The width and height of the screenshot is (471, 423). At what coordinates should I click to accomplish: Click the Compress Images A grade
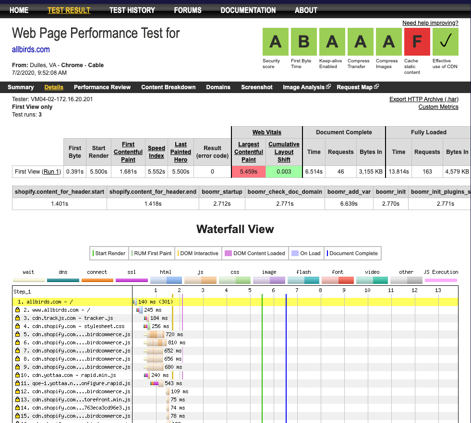(389, 42)
